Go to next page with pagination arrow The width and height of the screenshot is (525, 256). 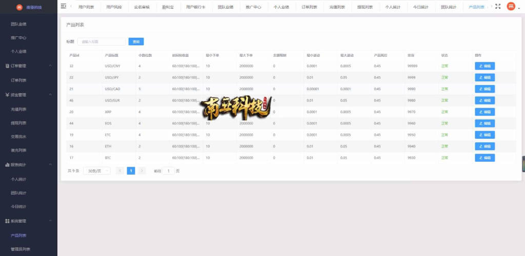[x=142, y=171]
